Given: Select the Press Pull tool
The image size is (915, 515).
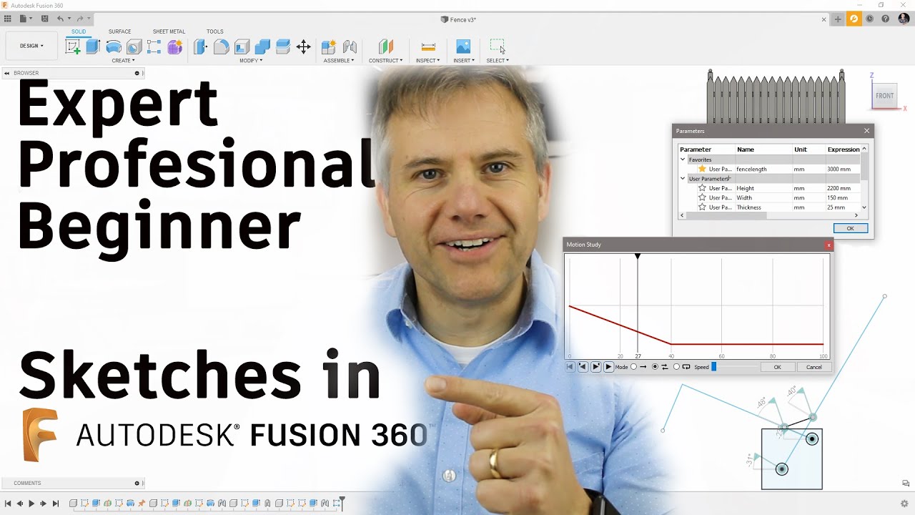Looking at the screenshot, I should pyautogui.click(x=201, y=47).
